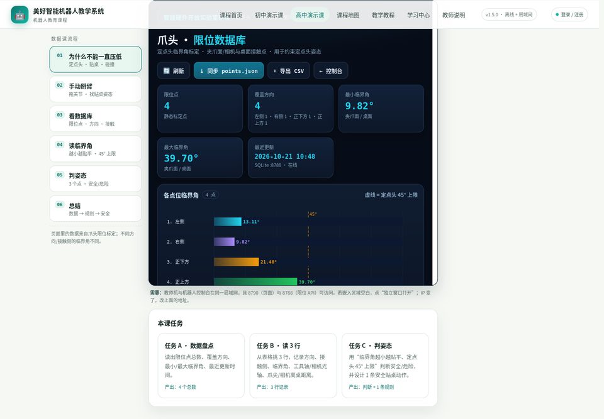This screenshot has height=419, width=604.
Task: Click 导出 CSV button
Action: coord(289,71)
